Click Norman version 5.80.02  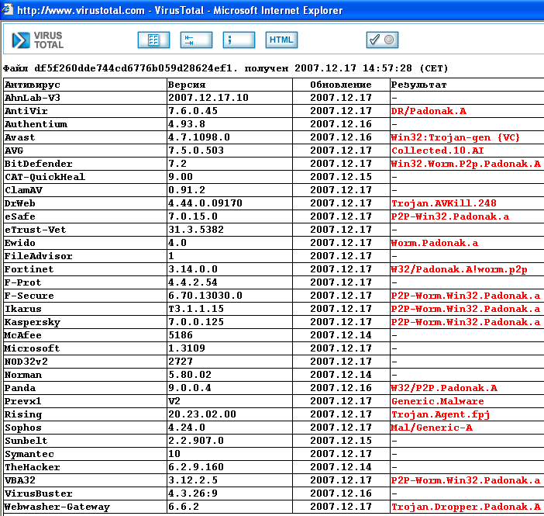190,376
